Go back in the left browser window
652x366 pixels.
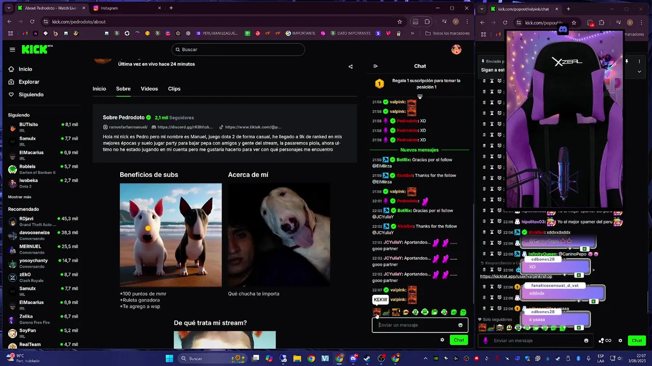[9, 22]
